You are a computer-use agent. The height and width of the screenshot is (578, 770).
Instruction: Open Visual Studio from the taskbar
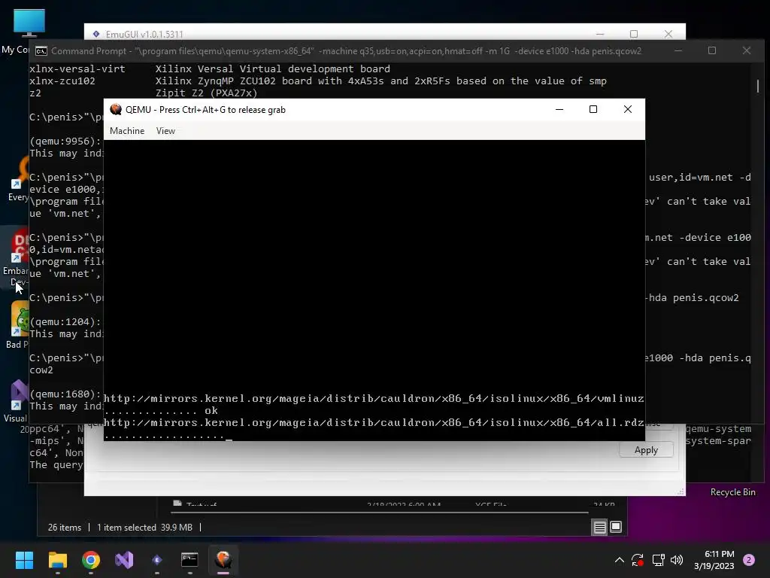124,560
